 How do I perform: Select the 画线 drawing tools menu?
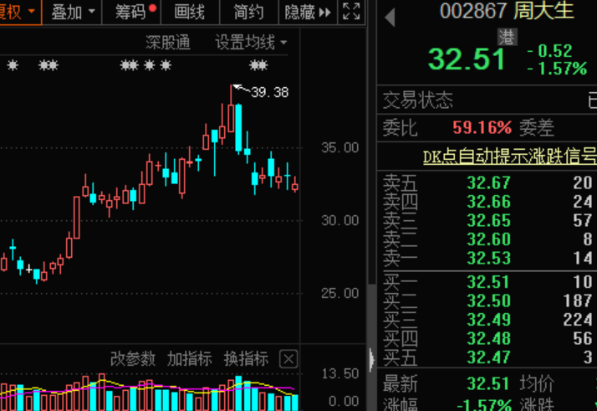coord(190,12)
